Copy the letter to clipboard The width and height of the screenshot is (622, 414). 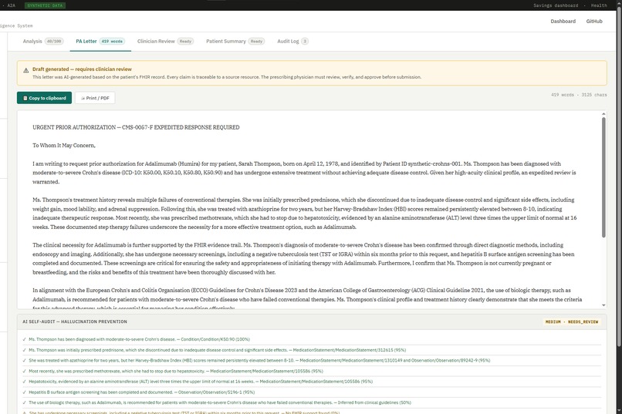pos(45,98)
